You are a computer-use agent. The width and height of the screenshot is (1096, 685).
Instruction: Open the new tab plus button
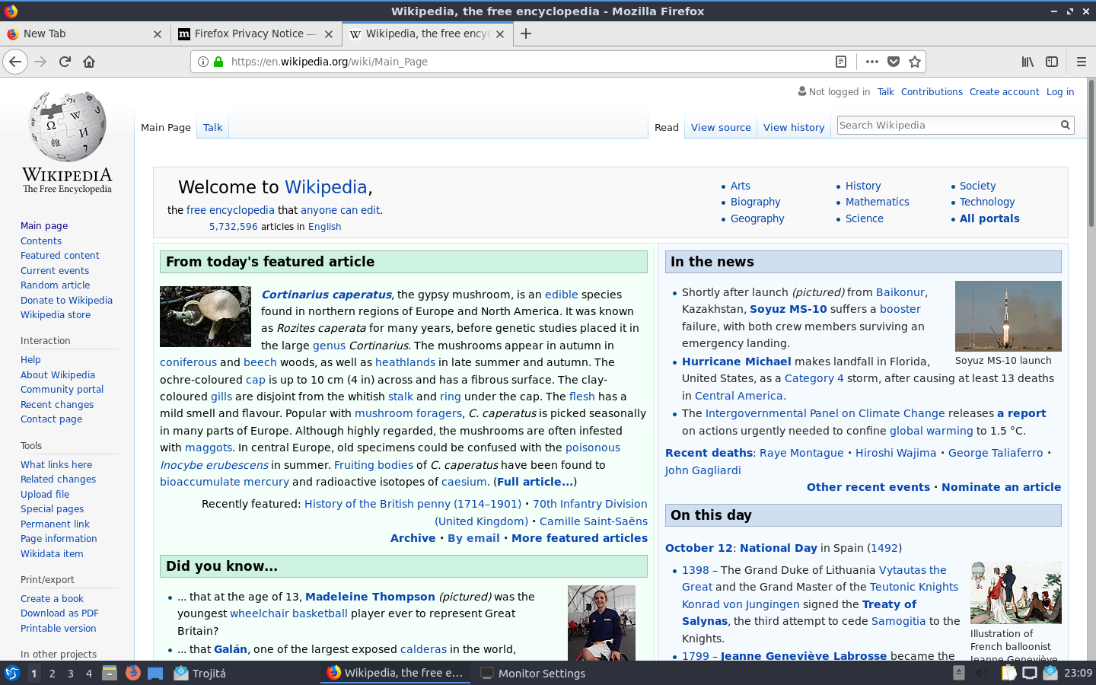pos(526,33)
